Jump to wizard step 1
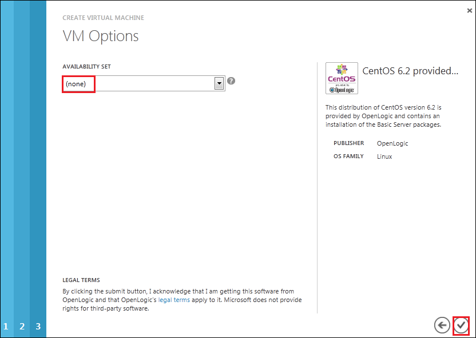Viewport: 476px width, 338px height. [6, 327]
